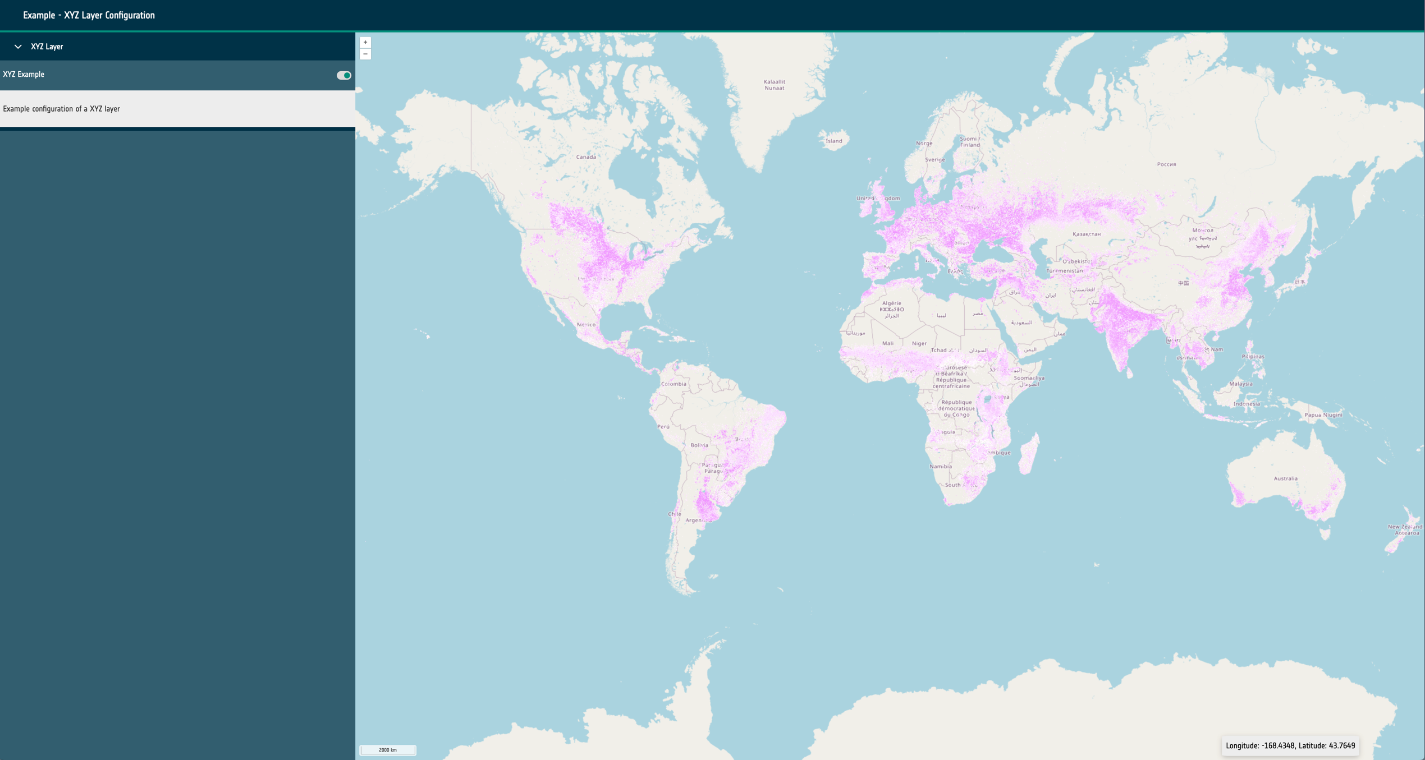Click the 2000 km scale bar
1425x760 pixels.
click(x=387, y=750)
